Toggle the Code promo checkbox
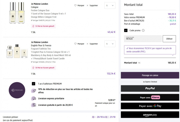Screen dimensions: 180x122 tap(126, 30)
